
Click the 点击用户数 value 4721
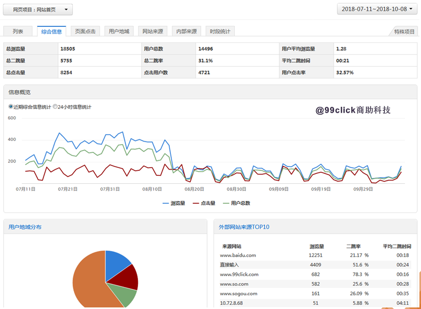coord(204,72)
